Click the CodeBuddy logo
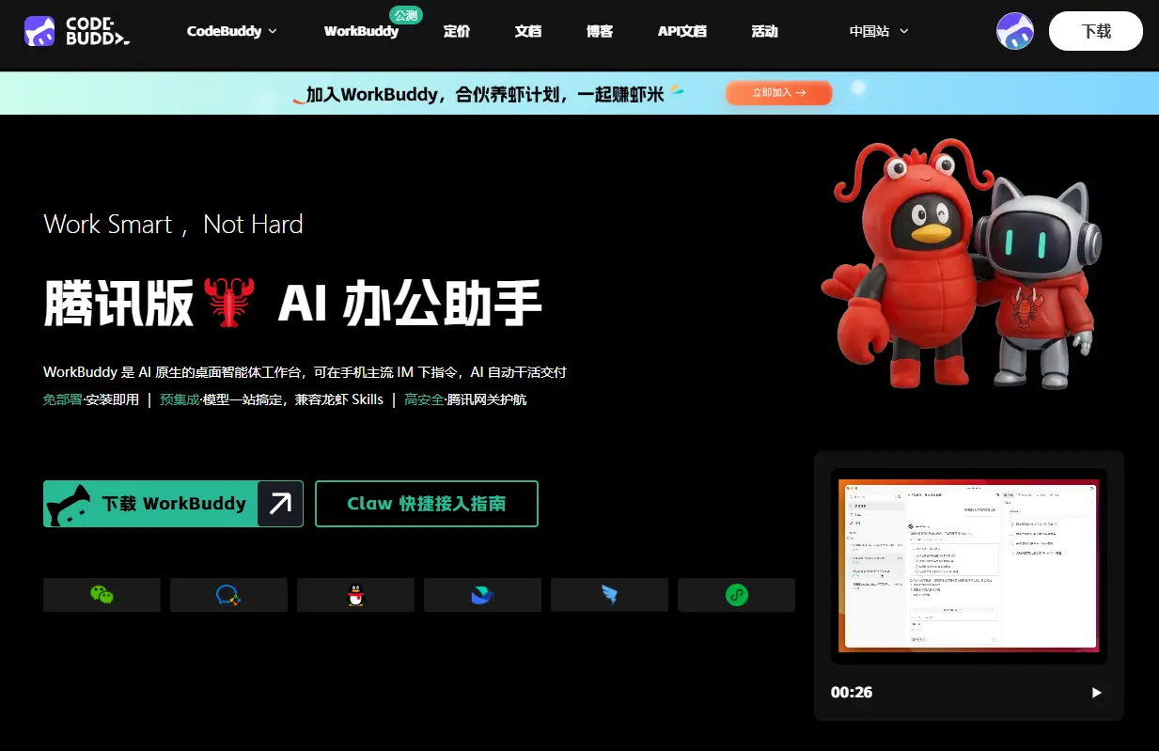The height and width of the screenshot is (751, 1159). pyautogui.click(x=78, y=31)
